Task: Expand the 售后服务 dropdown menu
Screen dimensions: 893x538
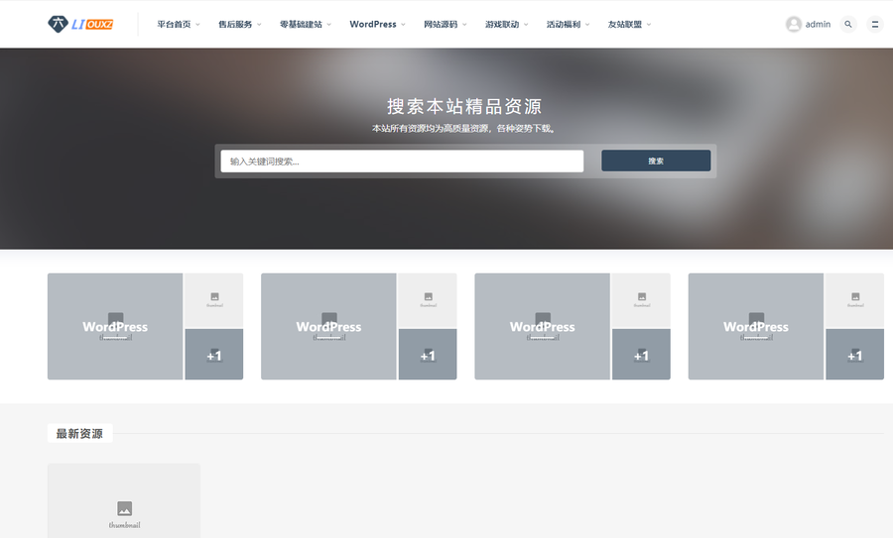Action: pyautogui.click(x=239, y=24)
